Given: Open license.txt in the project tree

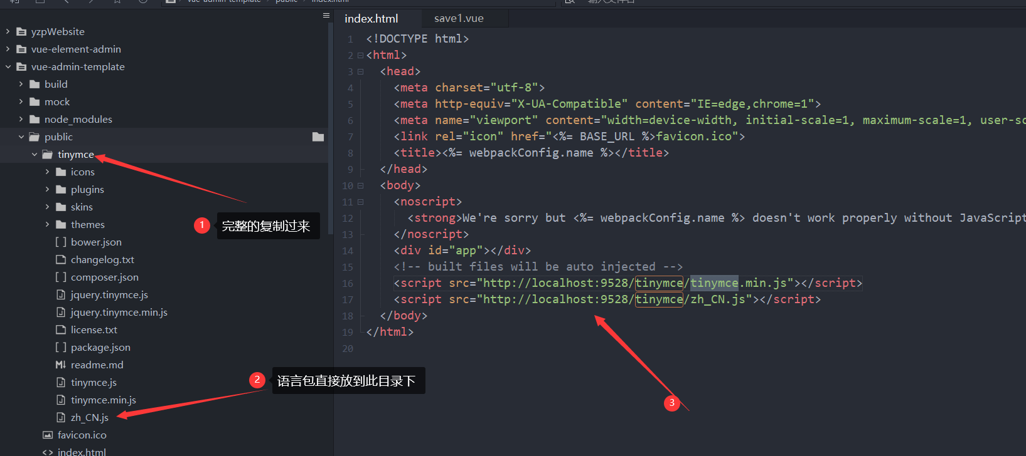Looking at the screenshot, I should pyautogui.click(x=94, y=329).
